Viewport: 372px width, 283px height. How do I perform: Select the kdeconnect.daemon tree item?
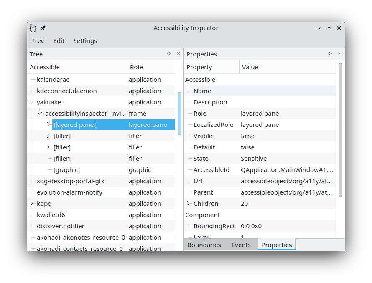pos(67,91)
